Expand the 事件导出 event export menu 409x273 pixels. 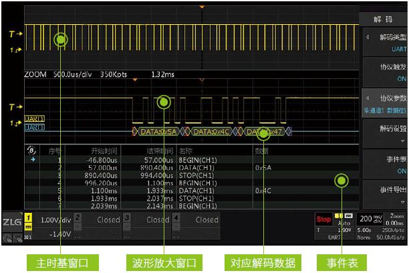[x=384, y=193]
